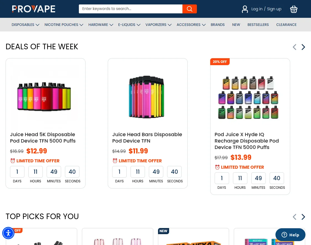The width and height of the screenshot is (311, 245).
Task: Click the keyword search input field
Action: click(131, 9)
